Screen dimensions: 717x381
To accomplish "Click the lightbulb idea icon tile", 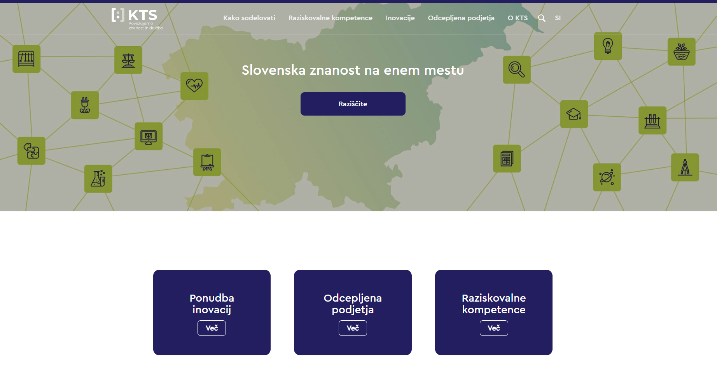I will (608, 46).
